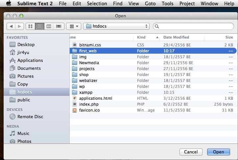Go forward with the right arrow button
This screenshot has height=160, width=238.
(19, 26)
